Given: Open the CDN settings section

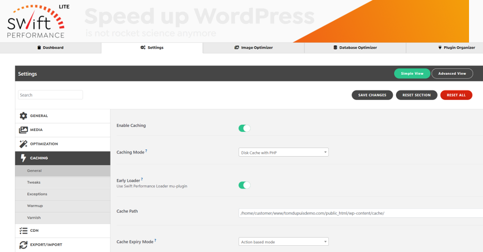Looking at the screenshot, I should 62,230.
